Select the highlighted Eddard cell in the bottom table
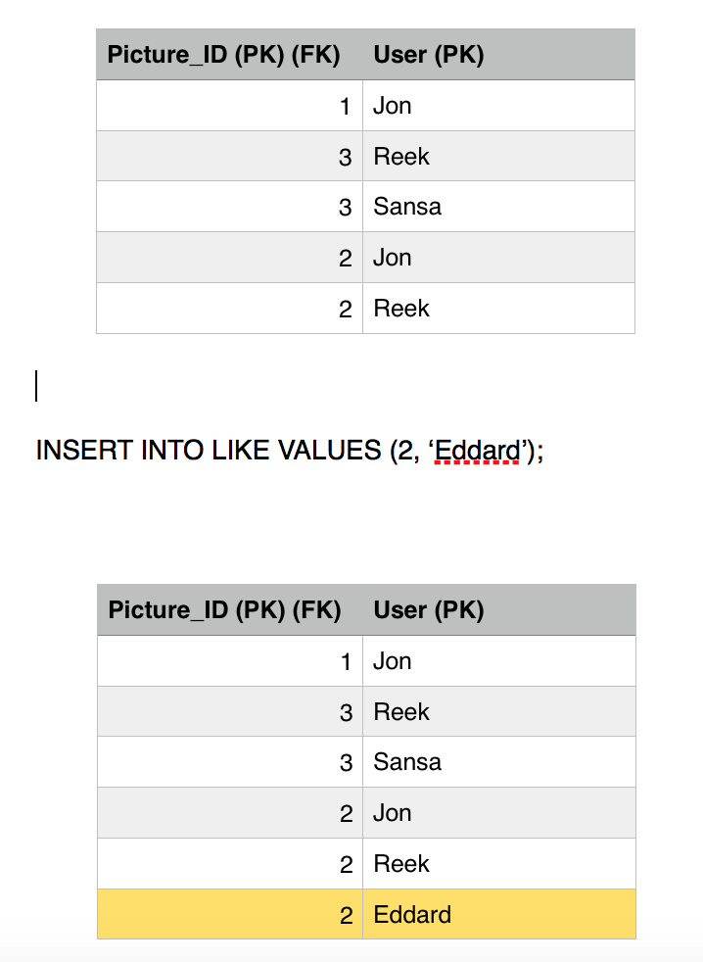 412,915
